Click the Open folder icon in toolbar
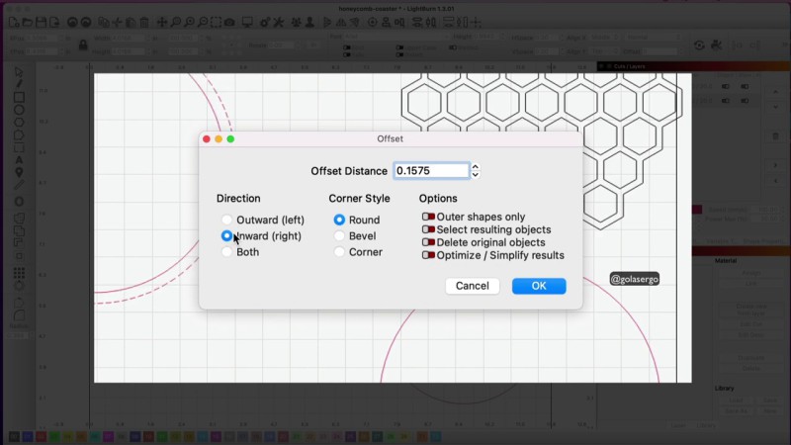 (x=27, y=22)
